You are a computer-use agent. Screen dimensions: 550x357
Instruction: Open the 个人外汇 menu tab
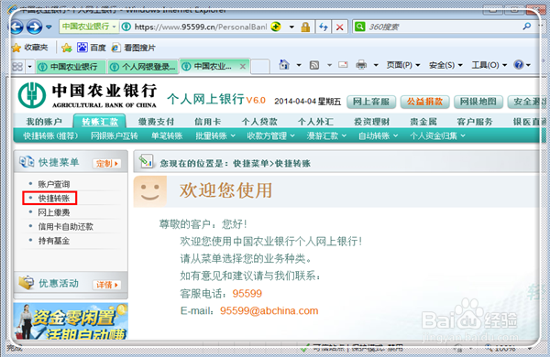(315, 122)
